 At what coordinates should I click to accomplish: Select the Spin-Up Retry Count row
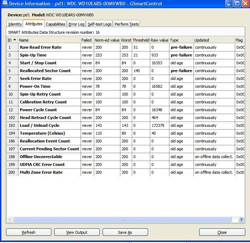(x=126, y=94)
